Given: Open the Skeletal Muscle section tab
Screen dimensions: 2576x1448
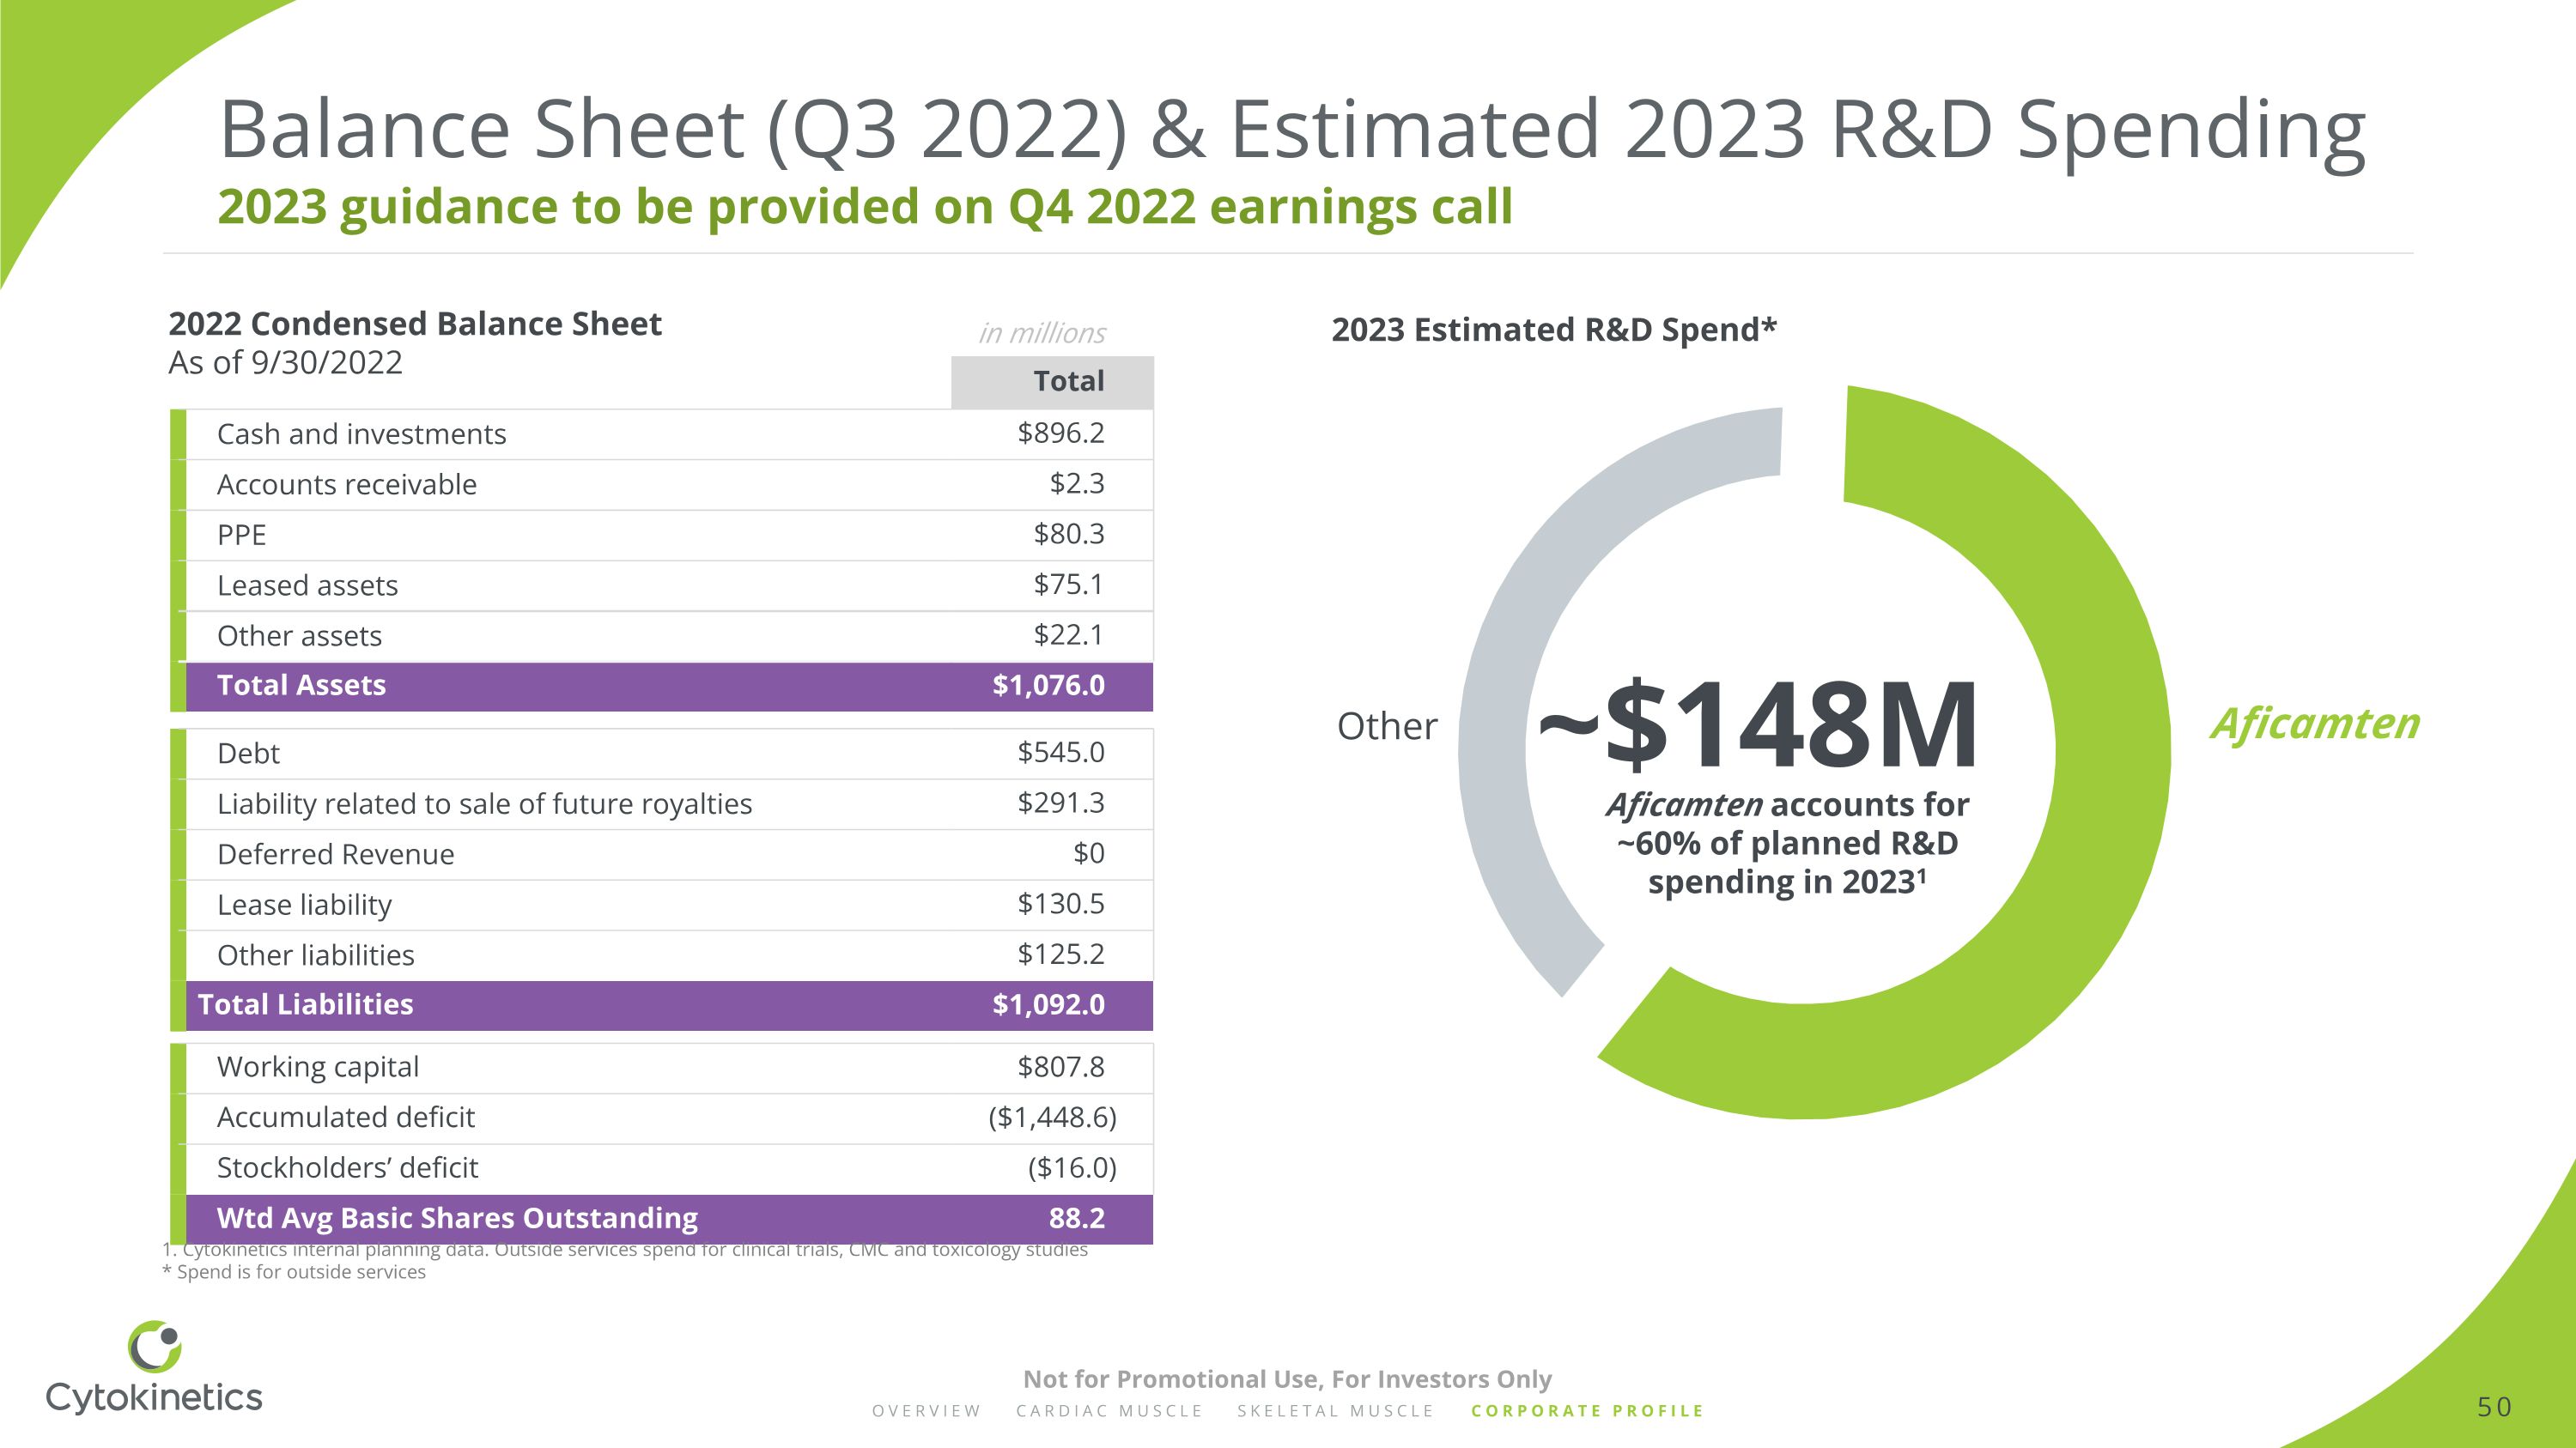Looking at the screenshot, I should point(1335,1411).
